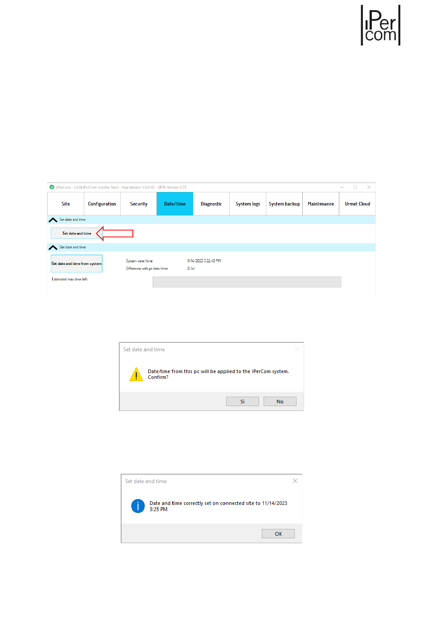Switch to the Configuration tab
This screenshot has height=622, width=423.
(102, 204)
